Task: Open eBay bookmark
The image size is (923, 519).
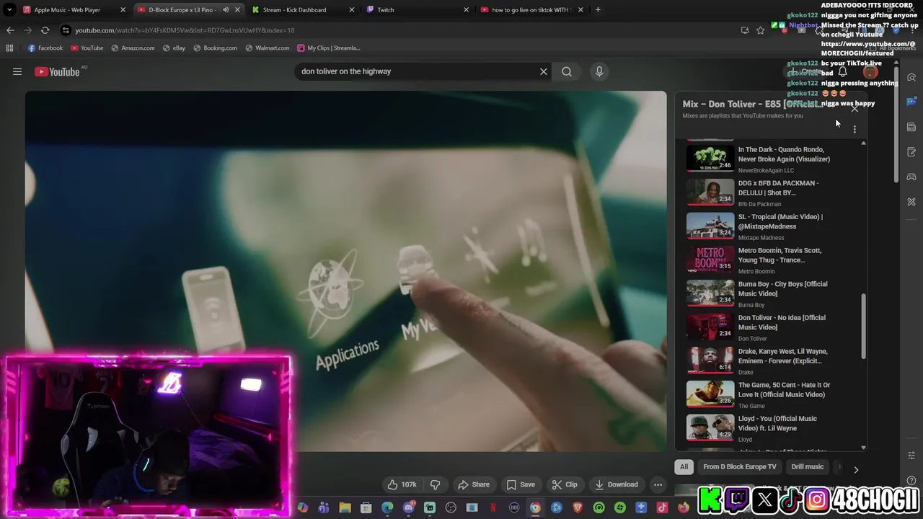Action: [174, 48]
